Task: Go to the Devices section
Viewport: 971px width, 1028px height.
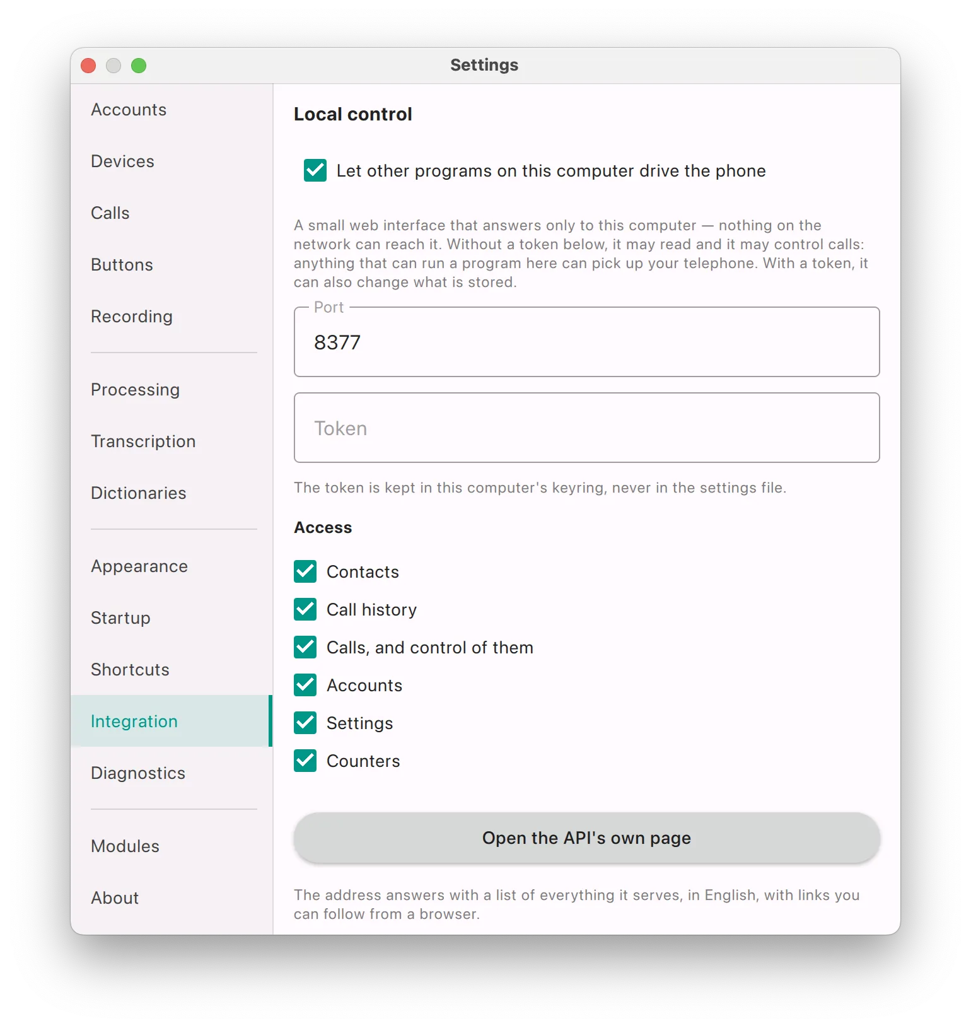Action: (172, 161)
